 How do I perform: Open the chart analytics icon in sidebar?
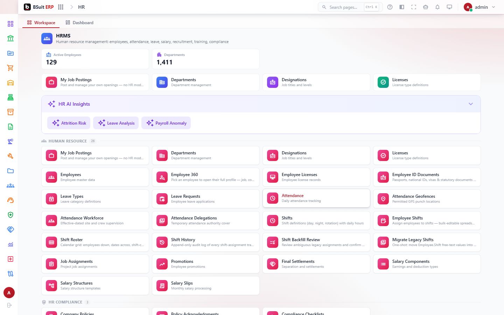click(10, 244)
